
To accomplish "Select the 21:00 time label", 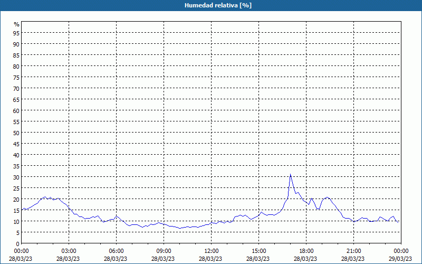I will point(353,251).
